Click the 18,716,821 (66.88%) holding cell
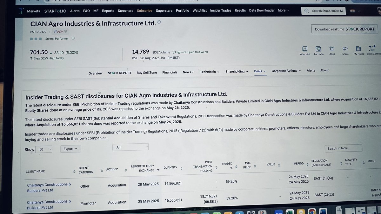 point(209,199)
